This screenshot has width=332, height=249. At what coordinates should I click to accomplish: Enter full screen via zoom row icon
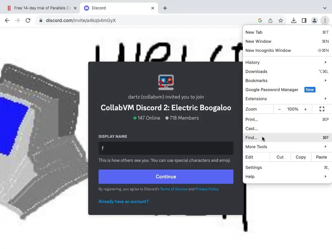(322, 109)
